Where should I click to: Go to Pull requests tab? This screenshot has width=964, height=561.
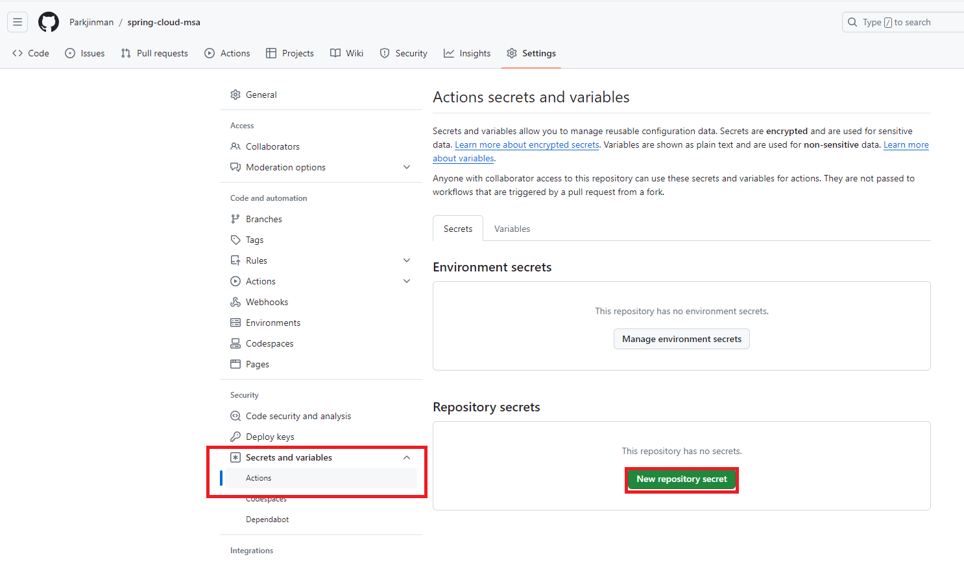click(154, 53)
